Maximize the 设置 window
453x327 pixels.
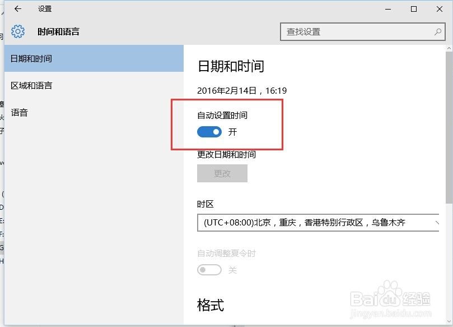click(x=414, y=9)
